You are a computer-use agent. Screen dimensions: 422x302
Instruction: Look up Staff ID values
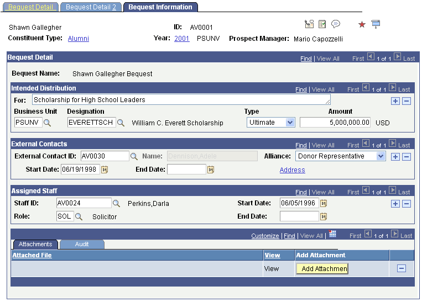(x=116, y=203)
